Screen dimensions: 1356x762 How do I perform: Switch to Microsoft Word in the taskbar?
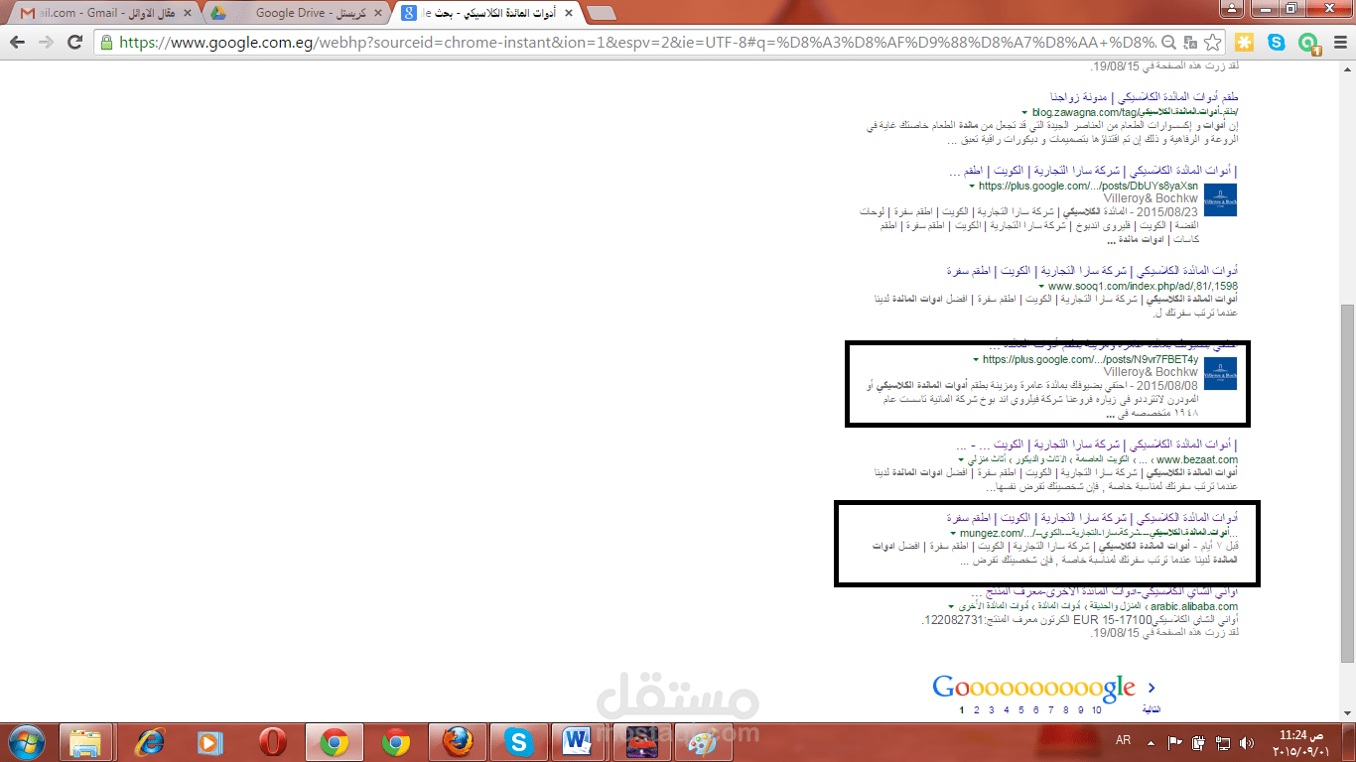point(576,742)
